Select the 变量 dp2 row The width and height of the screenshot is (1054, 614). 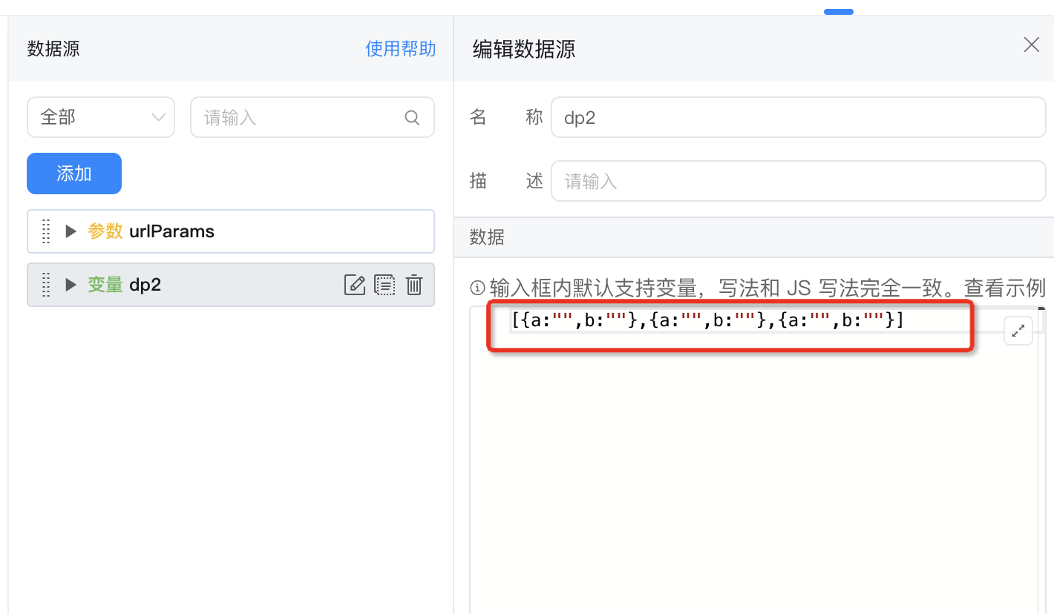tap(231, 285)
